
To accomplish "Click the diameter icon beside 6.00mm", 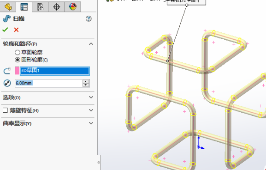I will coord(7,83).
